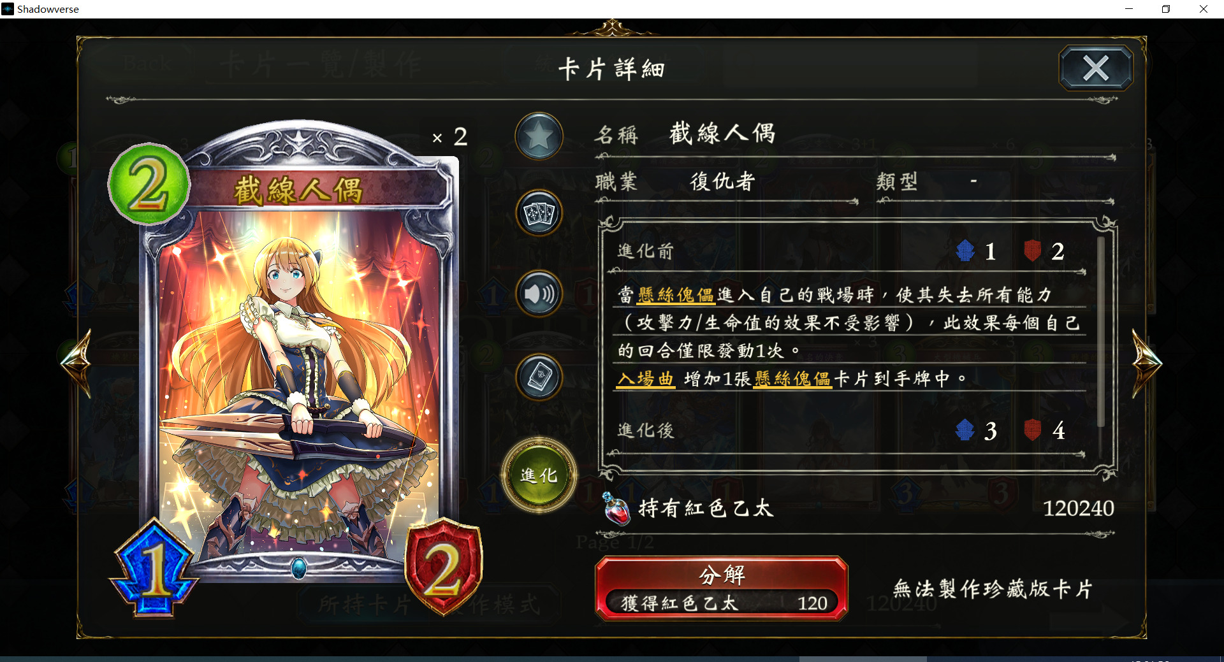Click the blue attack emblem on card

click(x=155, y=568)
